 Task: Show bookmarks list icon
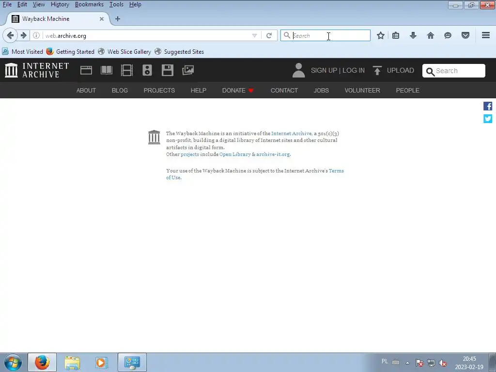point(396,35)
